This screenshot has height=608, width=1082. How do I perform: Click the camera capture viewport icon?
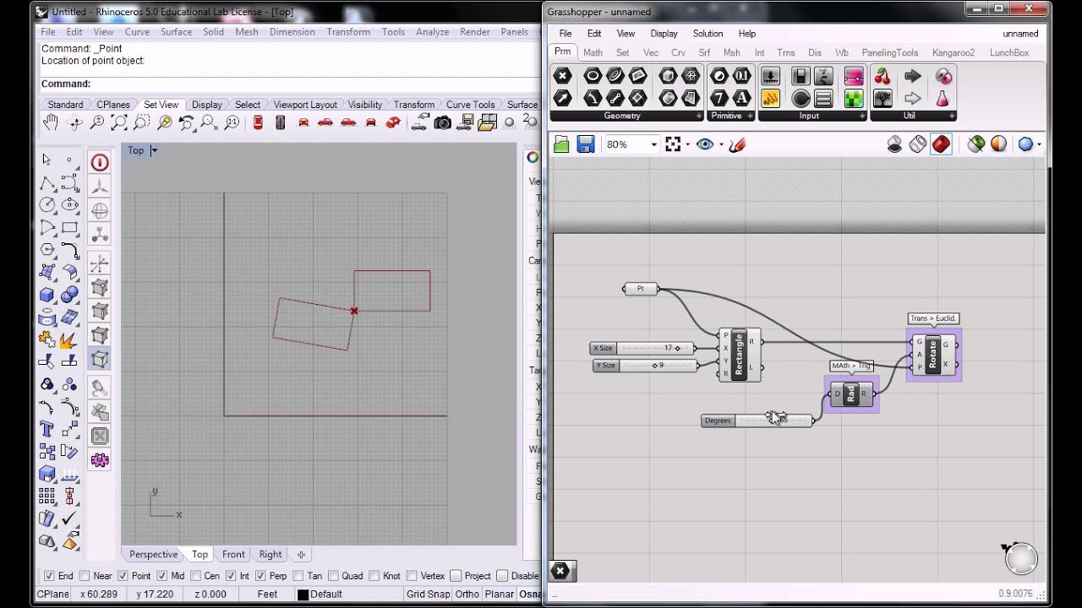[x=442, y=122]
